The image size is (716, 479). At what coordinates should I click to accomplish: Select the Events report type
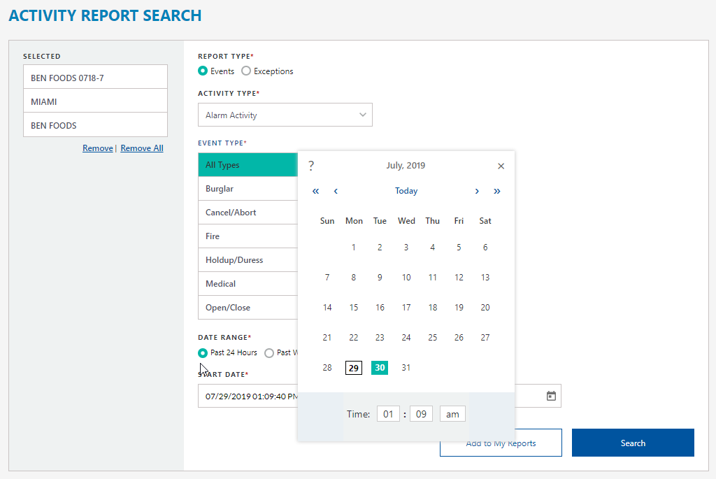(203, 71)
